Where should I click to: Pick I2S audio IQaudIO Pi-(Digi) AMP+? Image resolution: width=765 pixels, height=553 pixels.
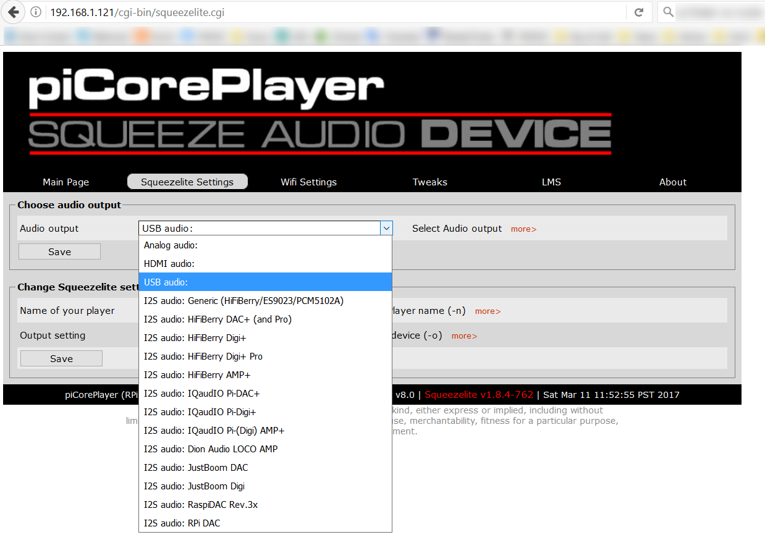tap(265, 431)
